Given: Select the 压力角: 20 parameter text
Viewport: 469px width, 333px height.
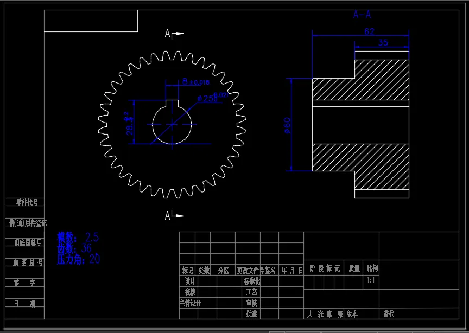Looking at the screenshot, I should click(x=78, y=259).
